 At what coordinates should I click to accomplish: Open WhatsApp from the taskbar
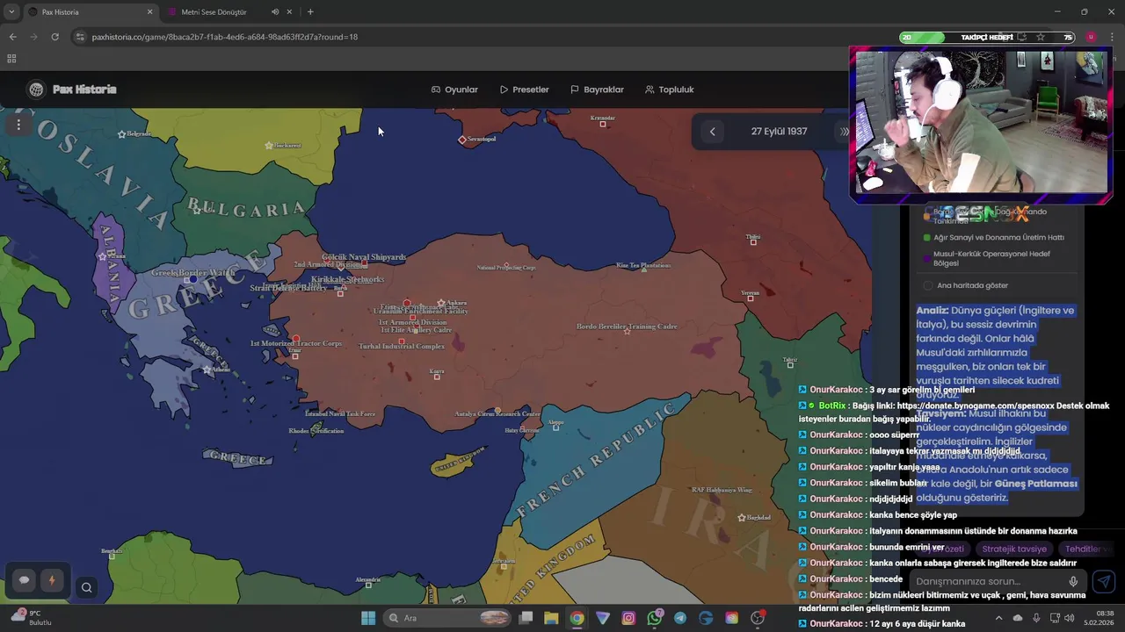pos(655,618)
